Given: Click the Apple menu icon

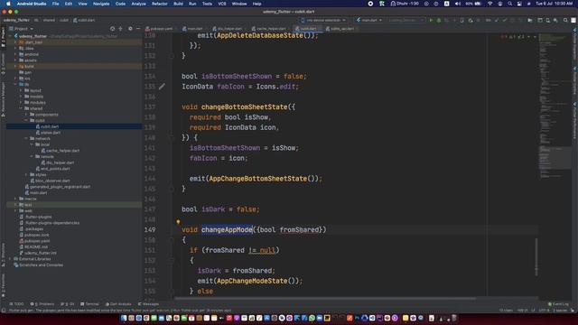Looking at the screenshot, I should tap(8, 4).
